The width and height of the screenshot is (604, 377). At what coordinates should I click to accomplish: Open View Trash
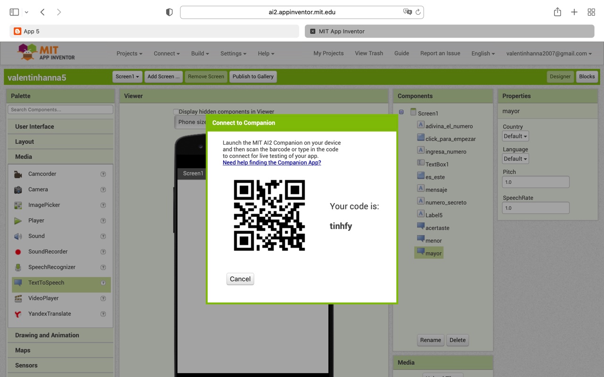click(369, 53)
